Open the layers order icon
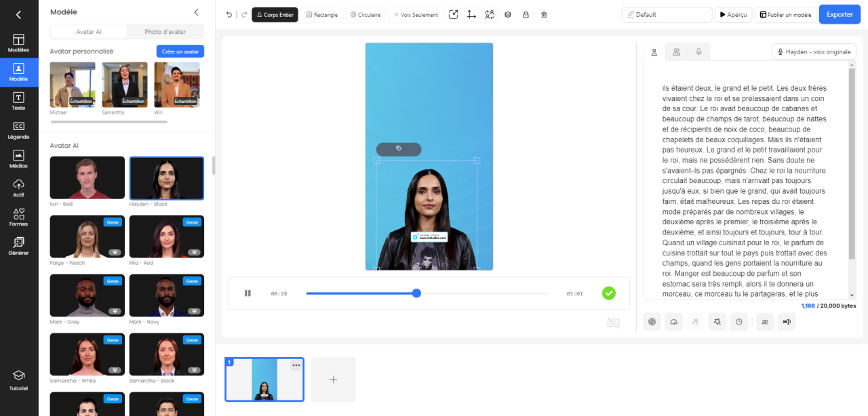868x416 pixels. click(508, 14)
